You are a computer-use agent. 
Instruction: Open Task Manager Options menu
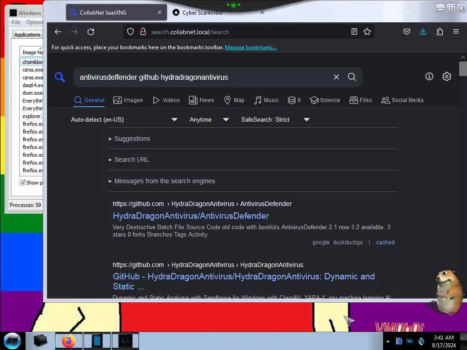point(35,22)
